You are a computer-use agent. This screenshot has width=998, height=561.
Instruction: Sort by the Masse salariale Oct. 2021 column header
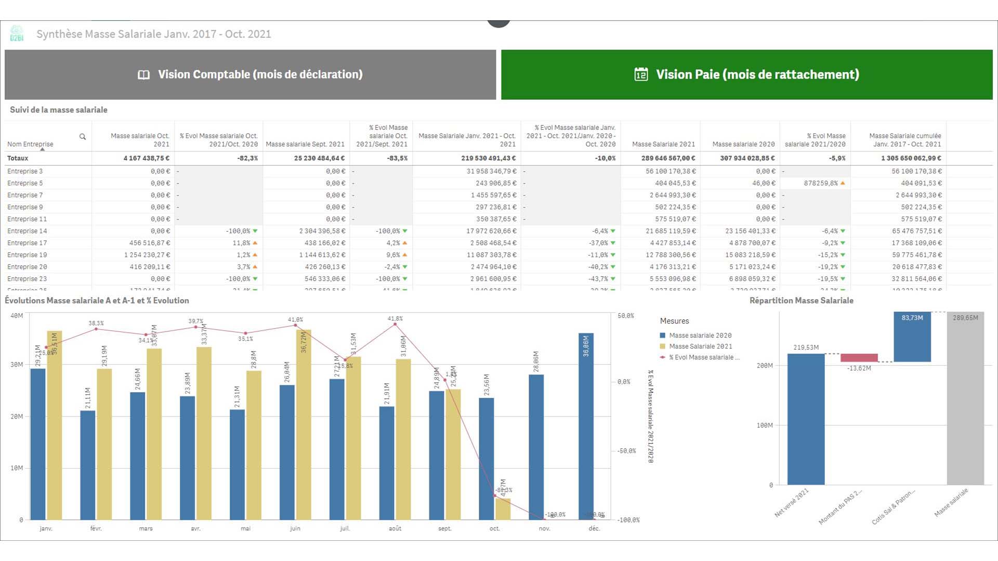139,140
